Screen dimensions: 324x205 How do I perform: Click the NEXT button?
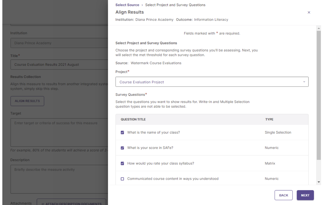[305, 195]
